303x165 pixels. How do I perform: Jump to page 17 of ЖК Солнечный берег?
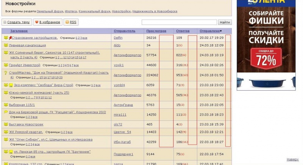pyautogui.click(x=84, y=57)
